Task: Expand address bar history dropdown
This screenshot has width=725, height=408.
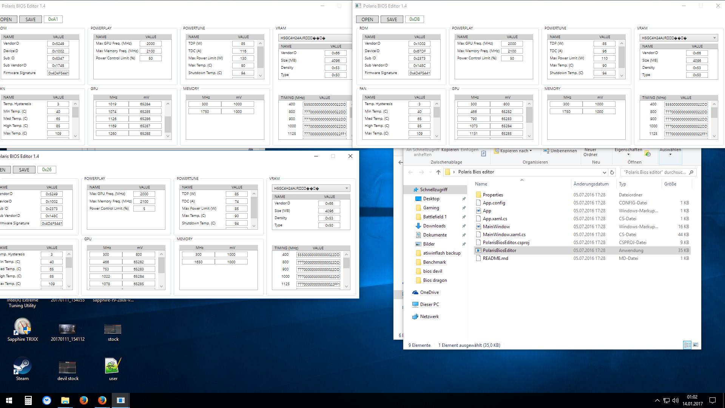Action: (604, 172)
